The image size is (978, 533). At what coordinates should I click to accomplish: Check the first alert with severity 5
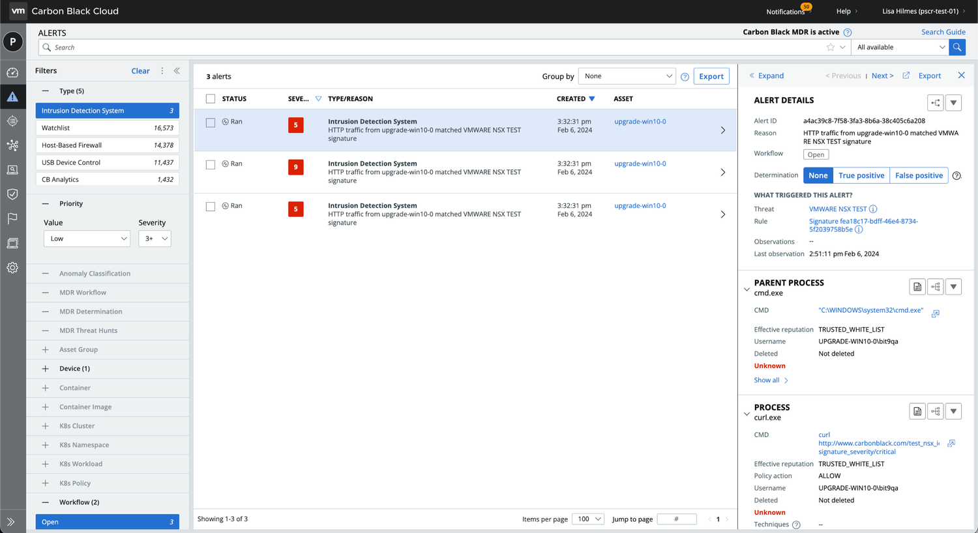pos(211,122)
